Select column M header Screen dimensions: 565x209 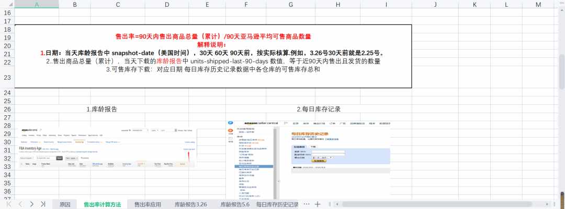point(538,4)
